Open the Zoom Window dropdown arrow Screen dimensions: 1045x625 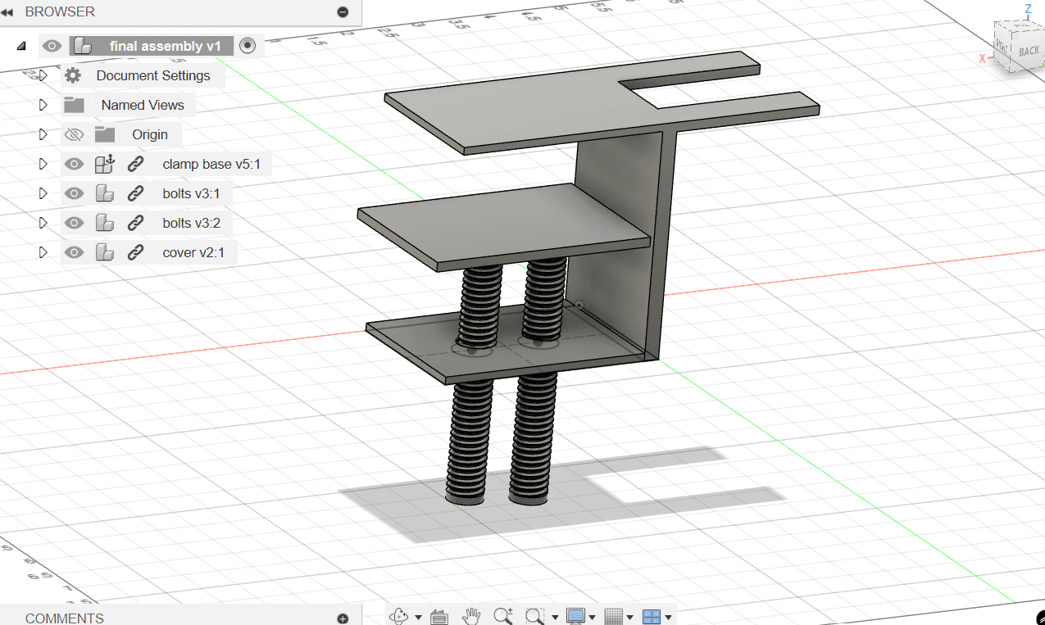pos(555,618)
